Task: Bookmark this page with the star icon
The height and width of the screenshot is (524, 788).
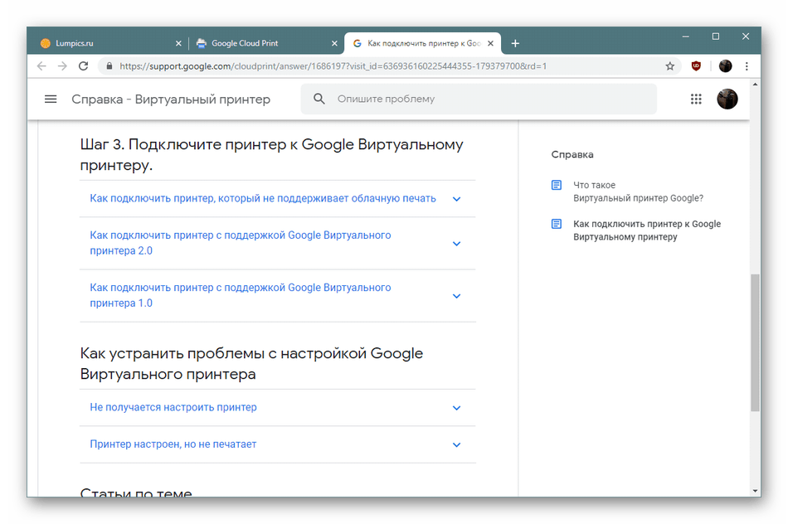Action: point(670,66)
